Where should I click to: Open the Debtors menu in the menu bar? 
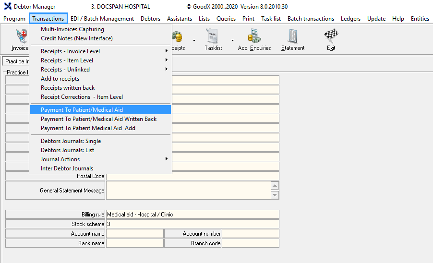(x=151, y=19)
